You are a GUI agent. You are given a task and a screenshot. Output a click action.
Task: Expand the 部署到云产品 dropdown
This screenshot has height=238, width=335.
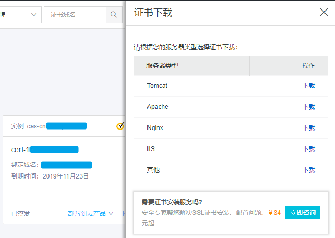[90, 213]
